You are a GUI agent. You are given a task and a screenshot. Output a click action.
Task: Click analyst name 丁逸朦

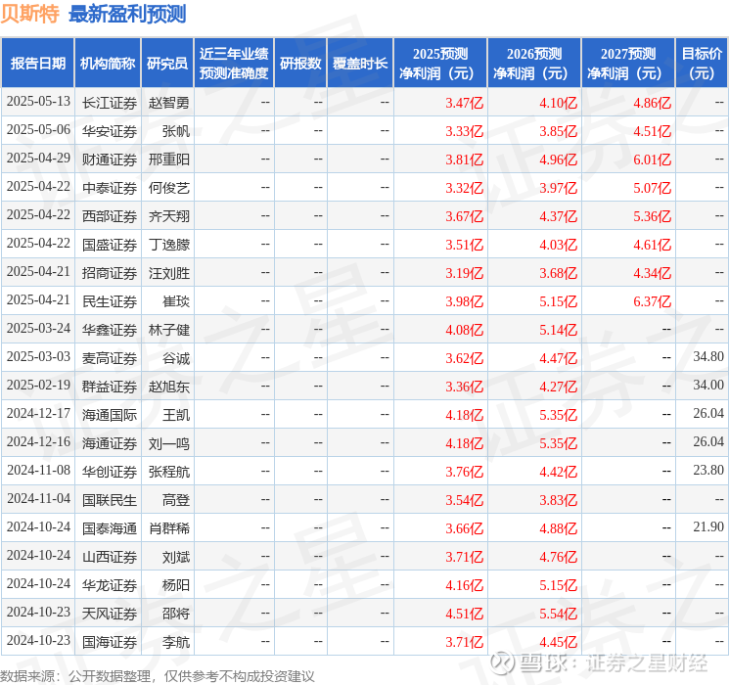click(x=169, y=245)
